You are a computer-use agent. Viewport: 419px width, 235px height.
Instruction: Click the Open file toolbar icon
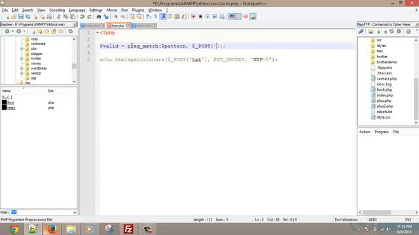coord(14,17)
